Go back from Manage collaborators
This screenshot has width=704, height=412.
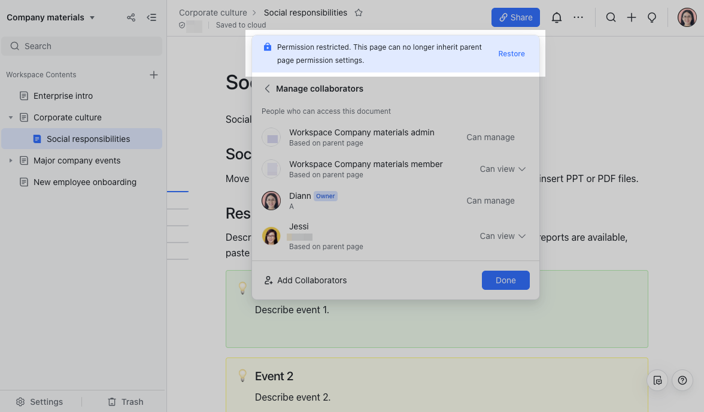(268, 89)
